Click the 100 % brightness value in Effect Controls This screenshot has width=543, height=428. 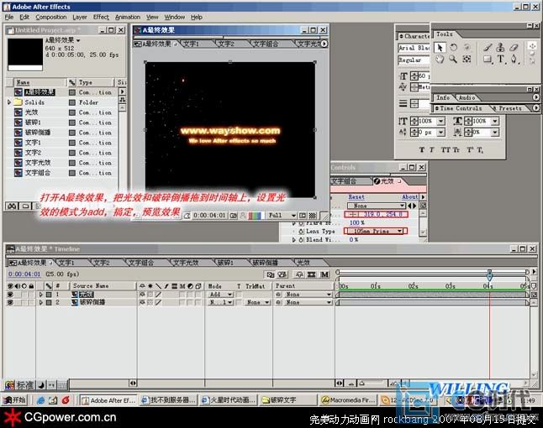356,222
